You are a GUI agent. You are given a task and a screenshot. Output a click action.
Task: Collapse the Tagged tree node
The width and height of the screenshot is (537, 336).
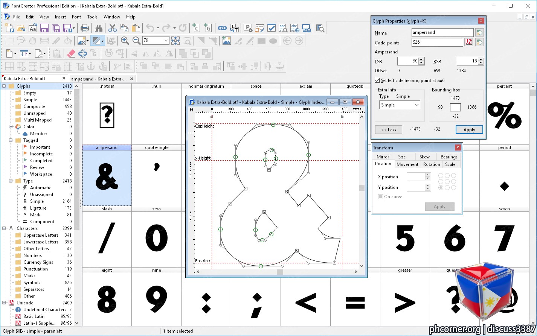[11, 140]
